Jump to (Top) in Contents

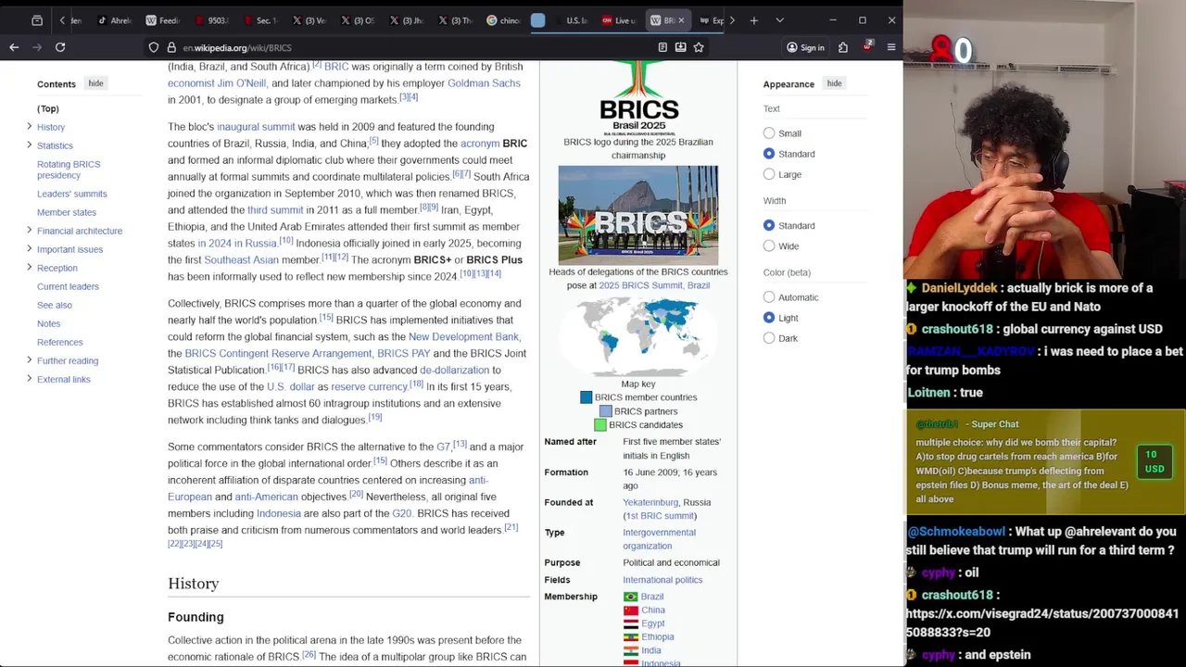pos(48,108)
